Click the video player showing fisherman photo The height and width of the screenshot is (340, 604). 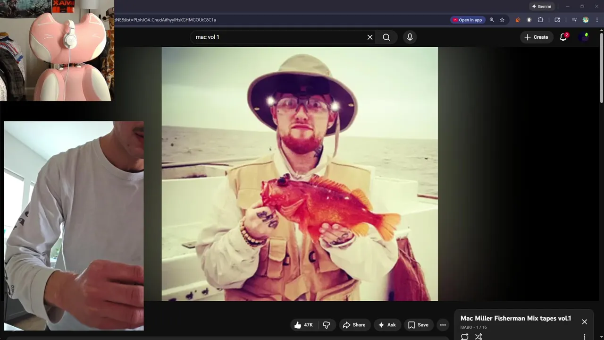point(300,174)
